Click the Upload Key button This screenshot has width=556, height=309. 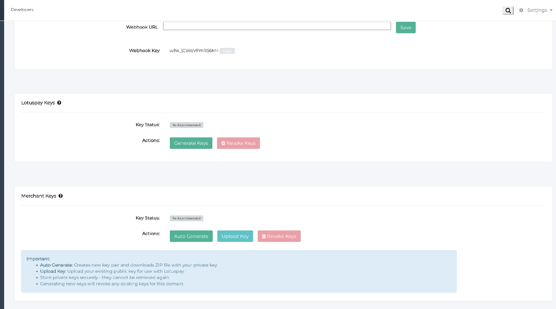click(235, 236)
